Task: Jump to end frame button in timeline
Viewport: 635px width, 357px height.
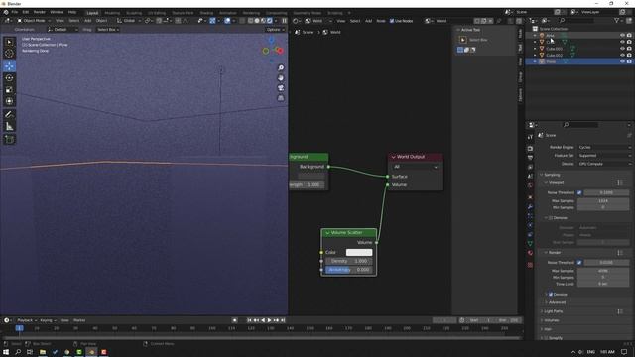Action: tap(283, 320)
